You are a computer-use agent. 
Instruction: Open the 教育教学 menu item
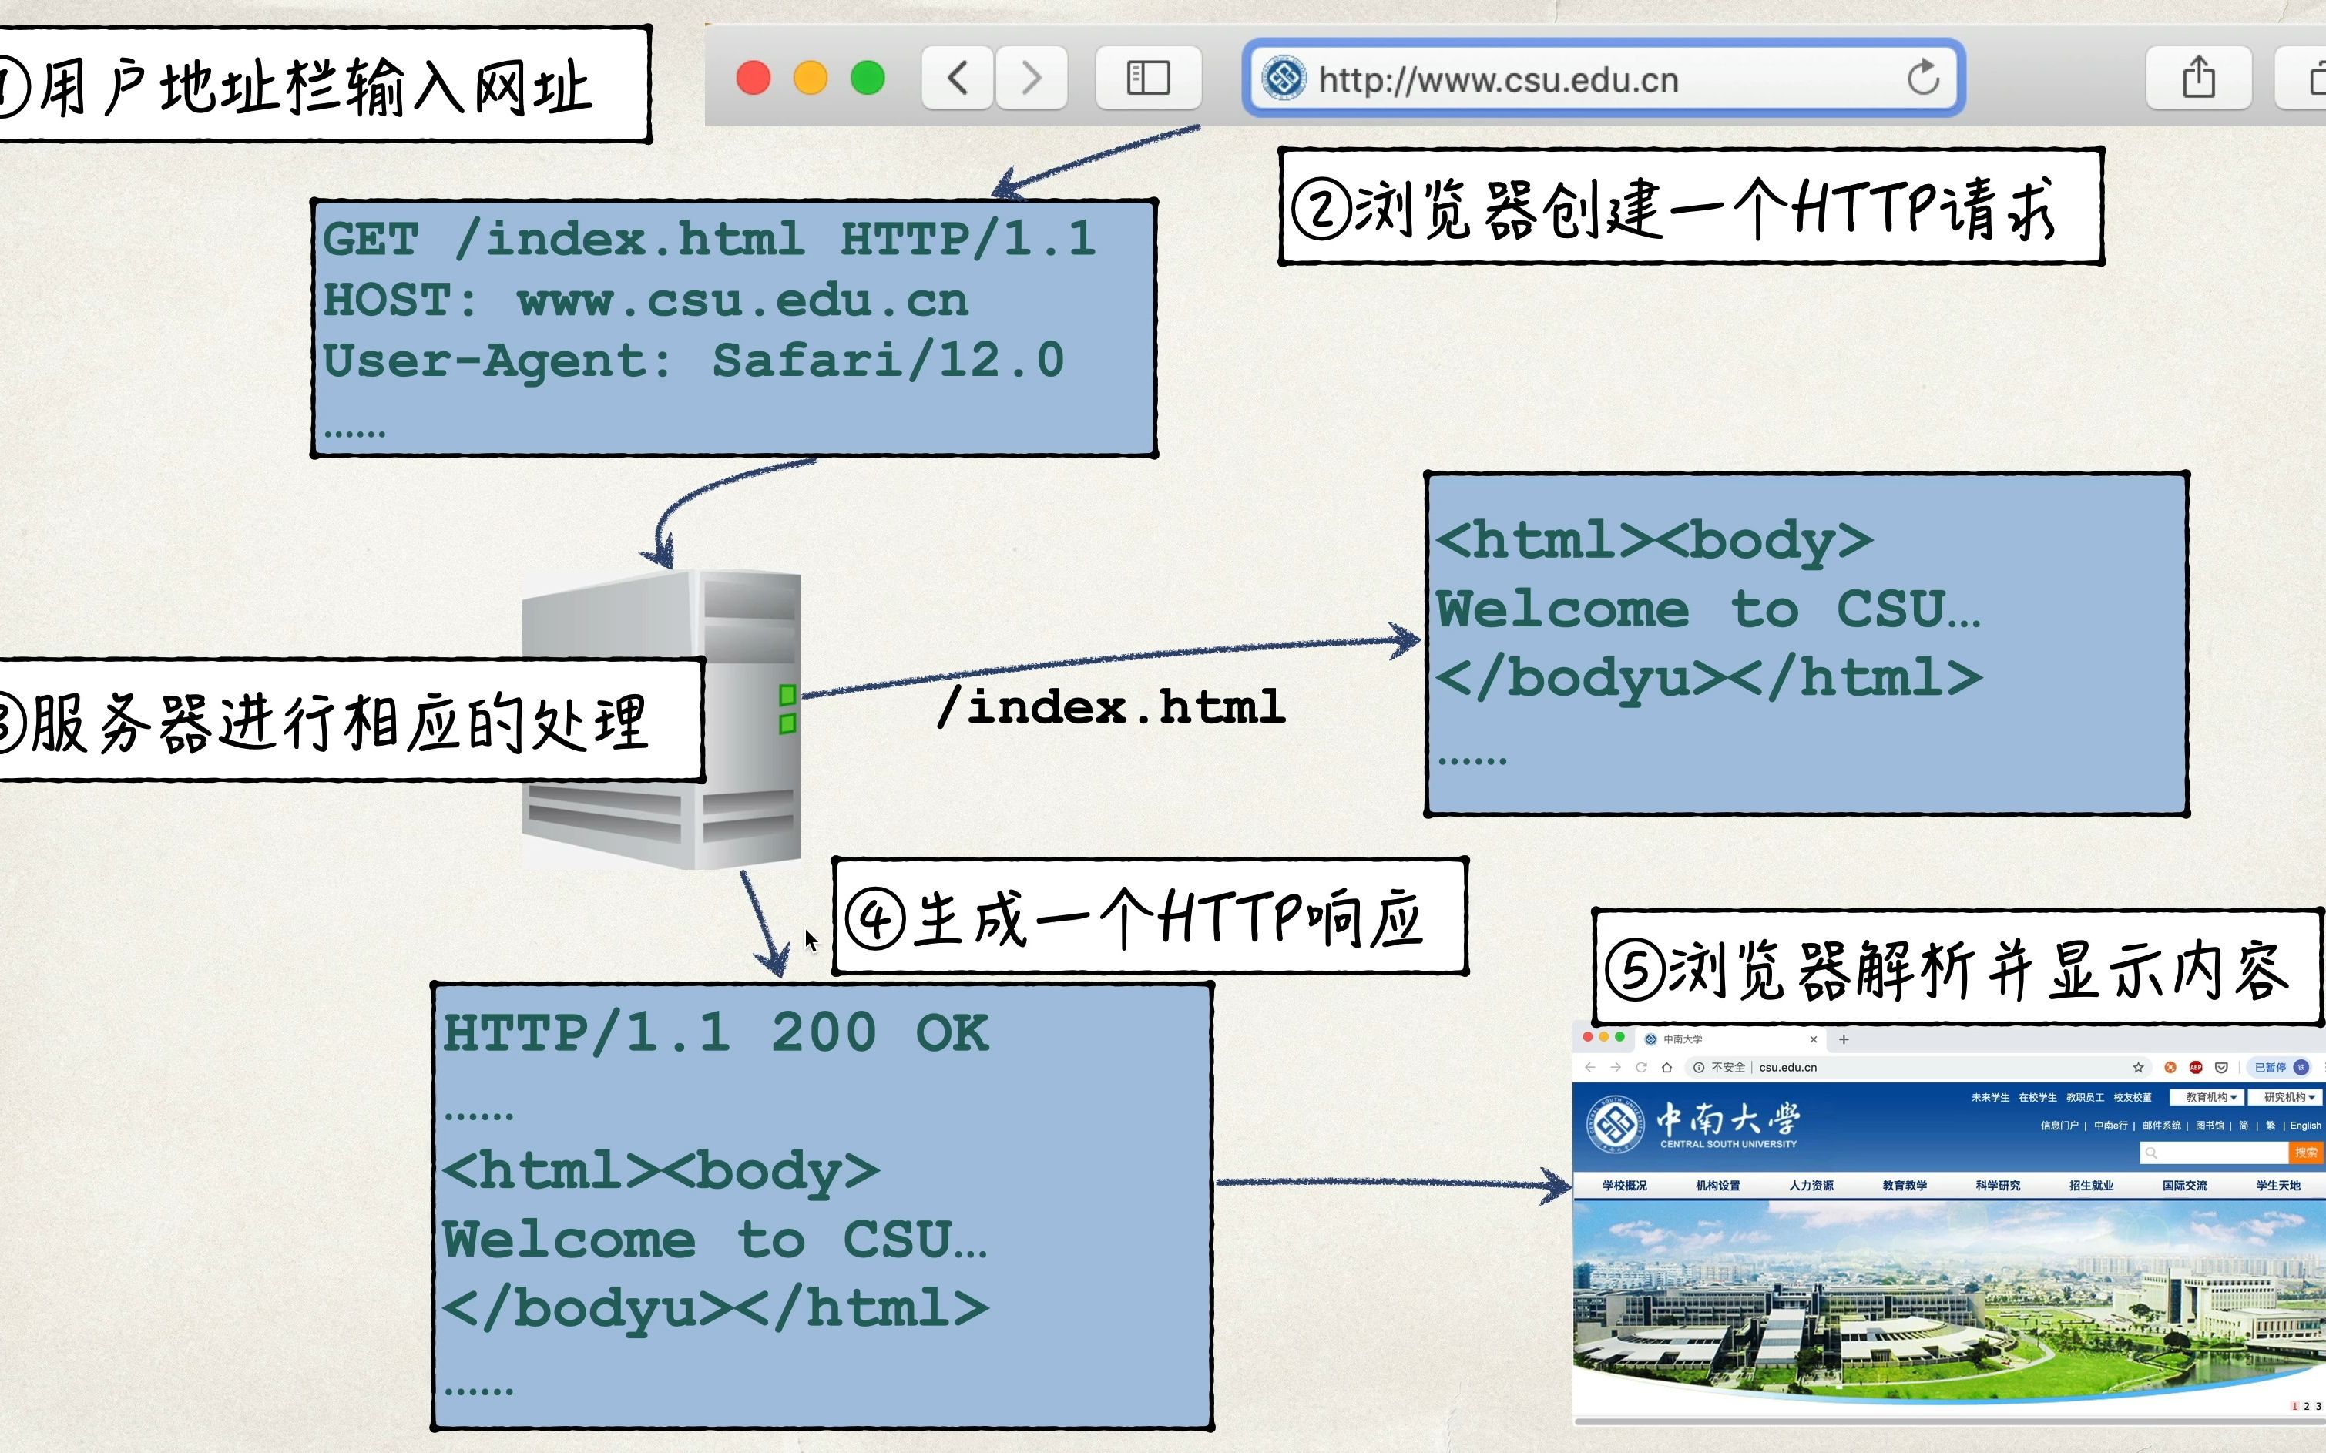(1905, 1185)
